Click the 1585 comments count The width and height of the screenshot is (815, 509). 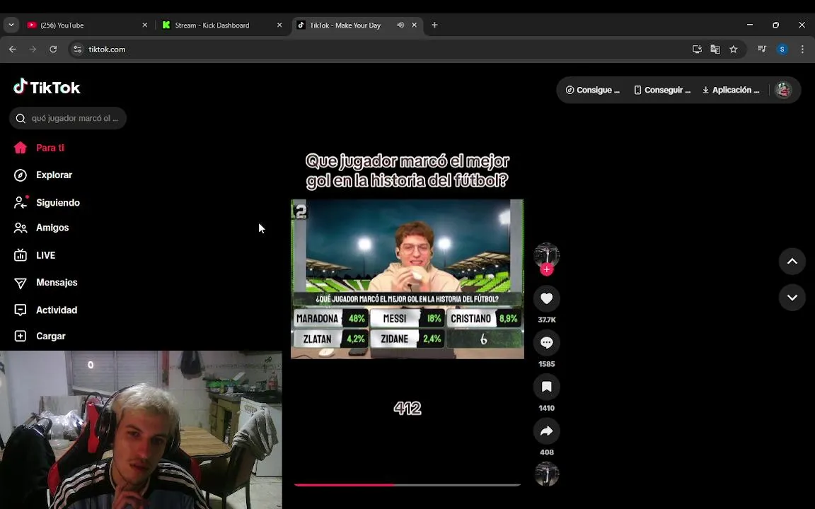coord(546,364)
